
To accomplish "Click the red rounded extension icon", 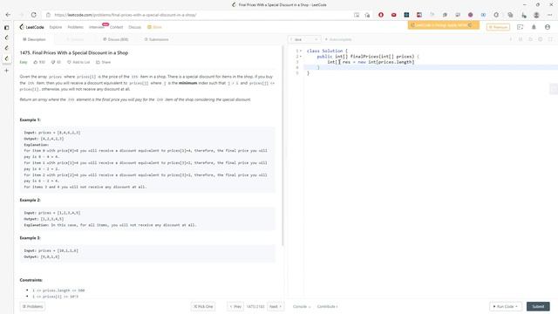I will pos(393,15).
